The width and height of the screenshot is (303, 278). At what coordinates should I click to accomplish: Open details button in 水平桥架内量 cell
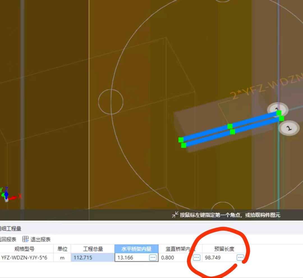(153, 257)
